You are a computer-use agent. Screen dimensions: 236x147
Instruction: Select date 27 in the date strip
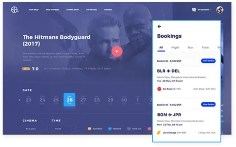(x=83, y=100)
